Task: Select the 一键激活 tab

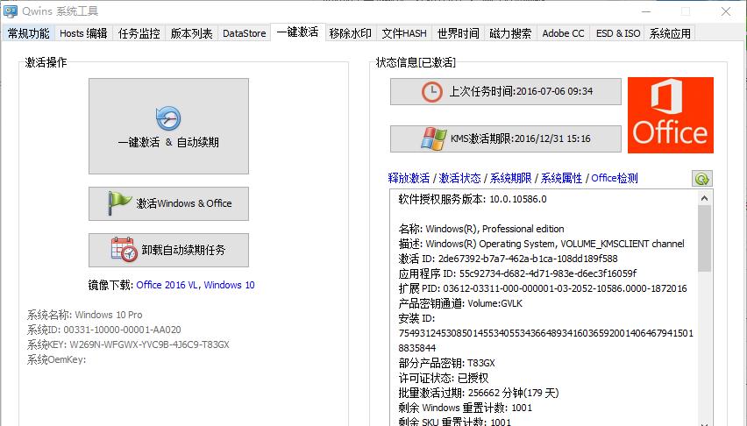Action: 298,32
